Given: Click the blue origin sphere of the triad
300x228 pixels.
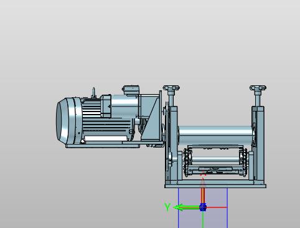Looking at the screenshot, I should [203, 207].
